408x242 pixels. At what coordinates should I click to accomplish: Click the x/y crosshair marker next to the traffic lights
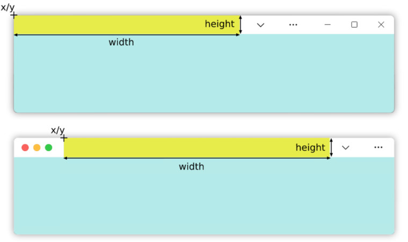coord(64,138)
